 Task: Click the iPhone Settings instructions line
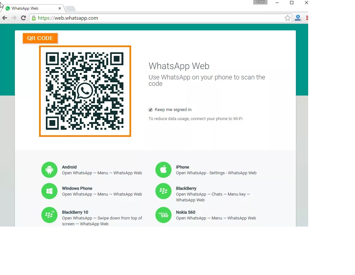216,173
